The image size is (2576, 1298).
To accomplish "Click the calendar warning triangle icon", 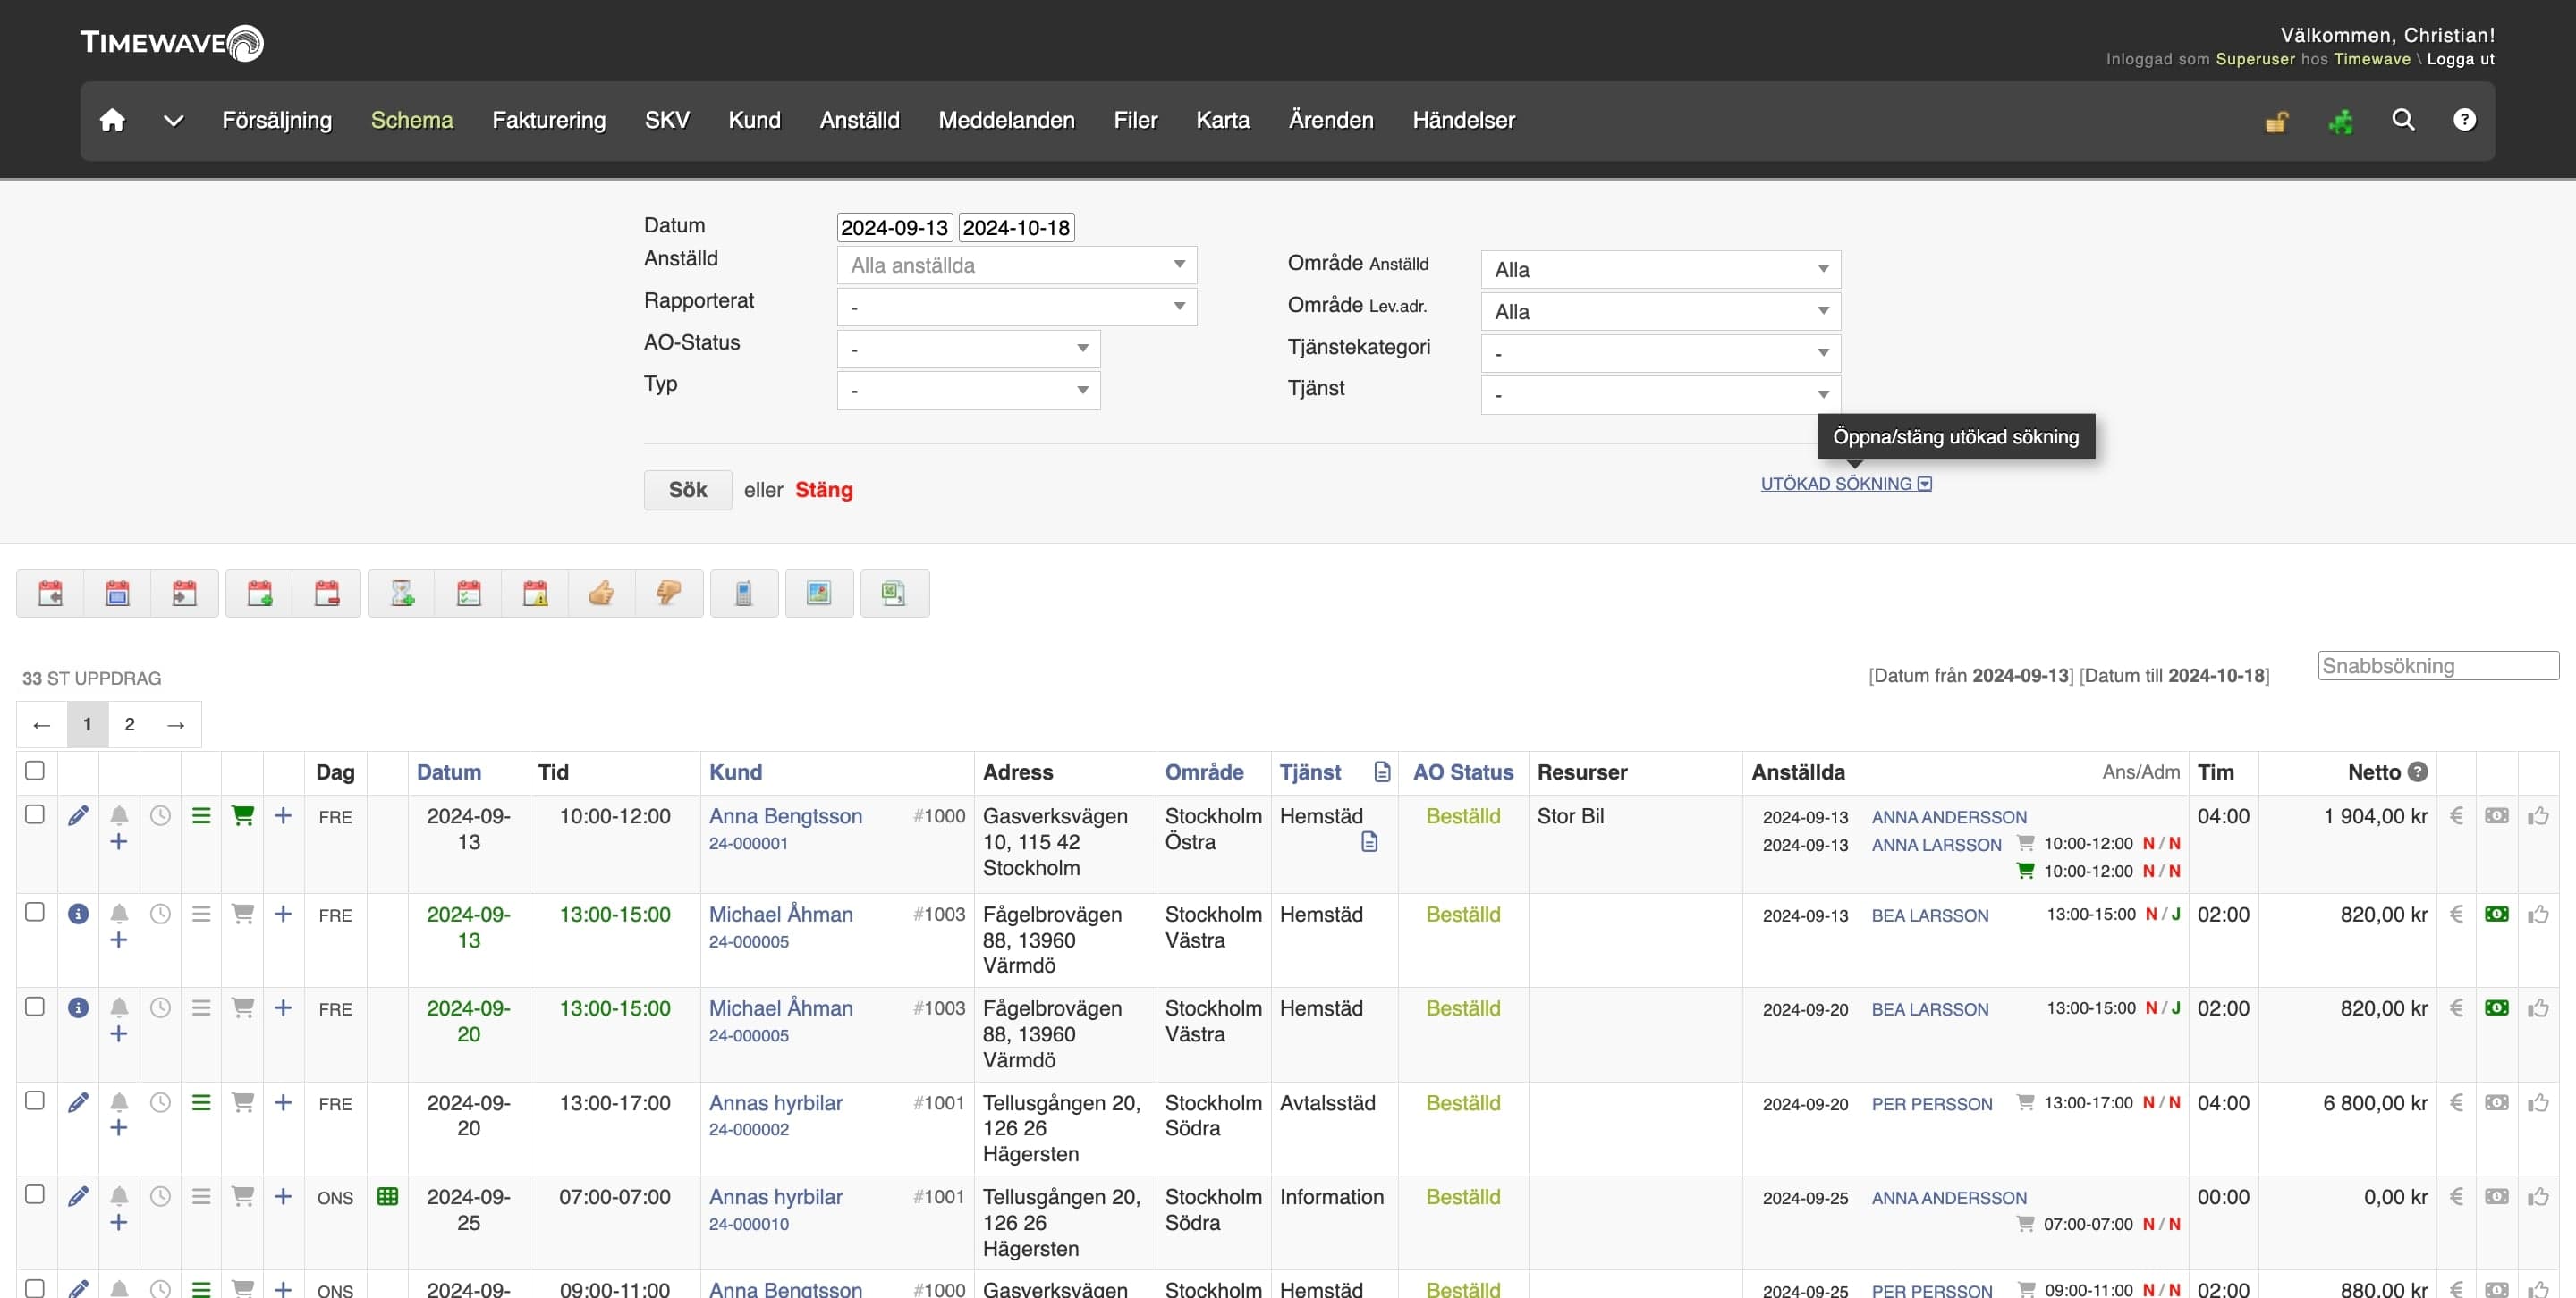I will click(x=535, y=594).
